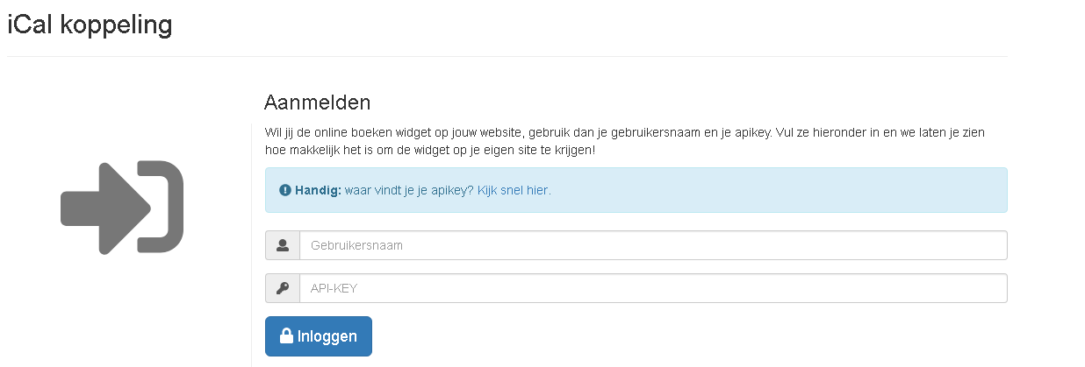Click an empty area of the blue tip box

click(790, 190)
